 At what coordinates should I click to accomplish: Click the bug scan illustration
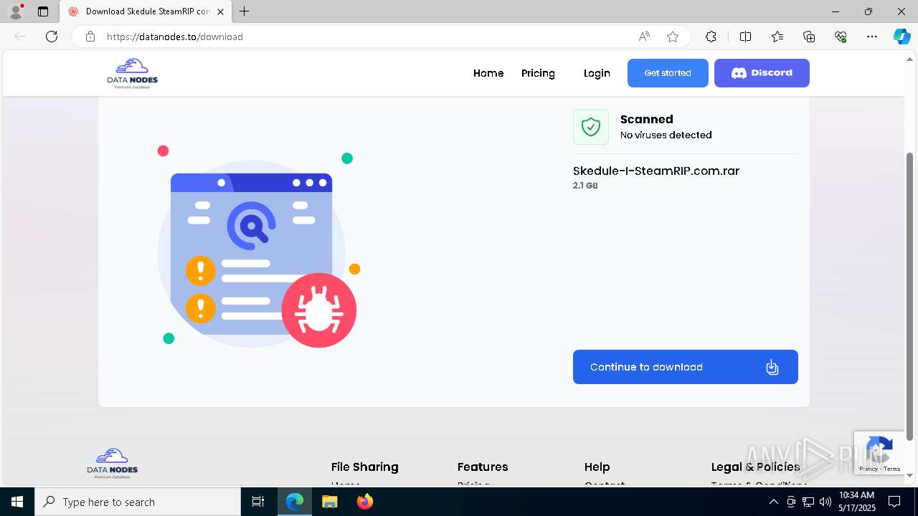tap(258, 247)
